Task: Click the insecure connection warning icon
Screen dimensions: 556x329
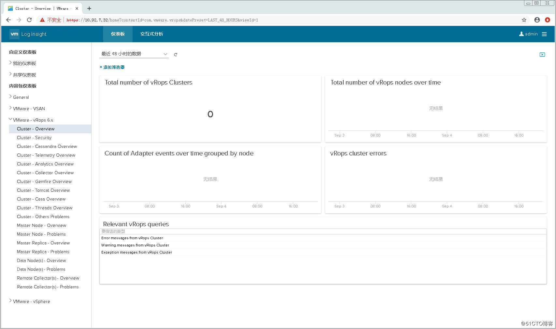Action: [42, 20]
